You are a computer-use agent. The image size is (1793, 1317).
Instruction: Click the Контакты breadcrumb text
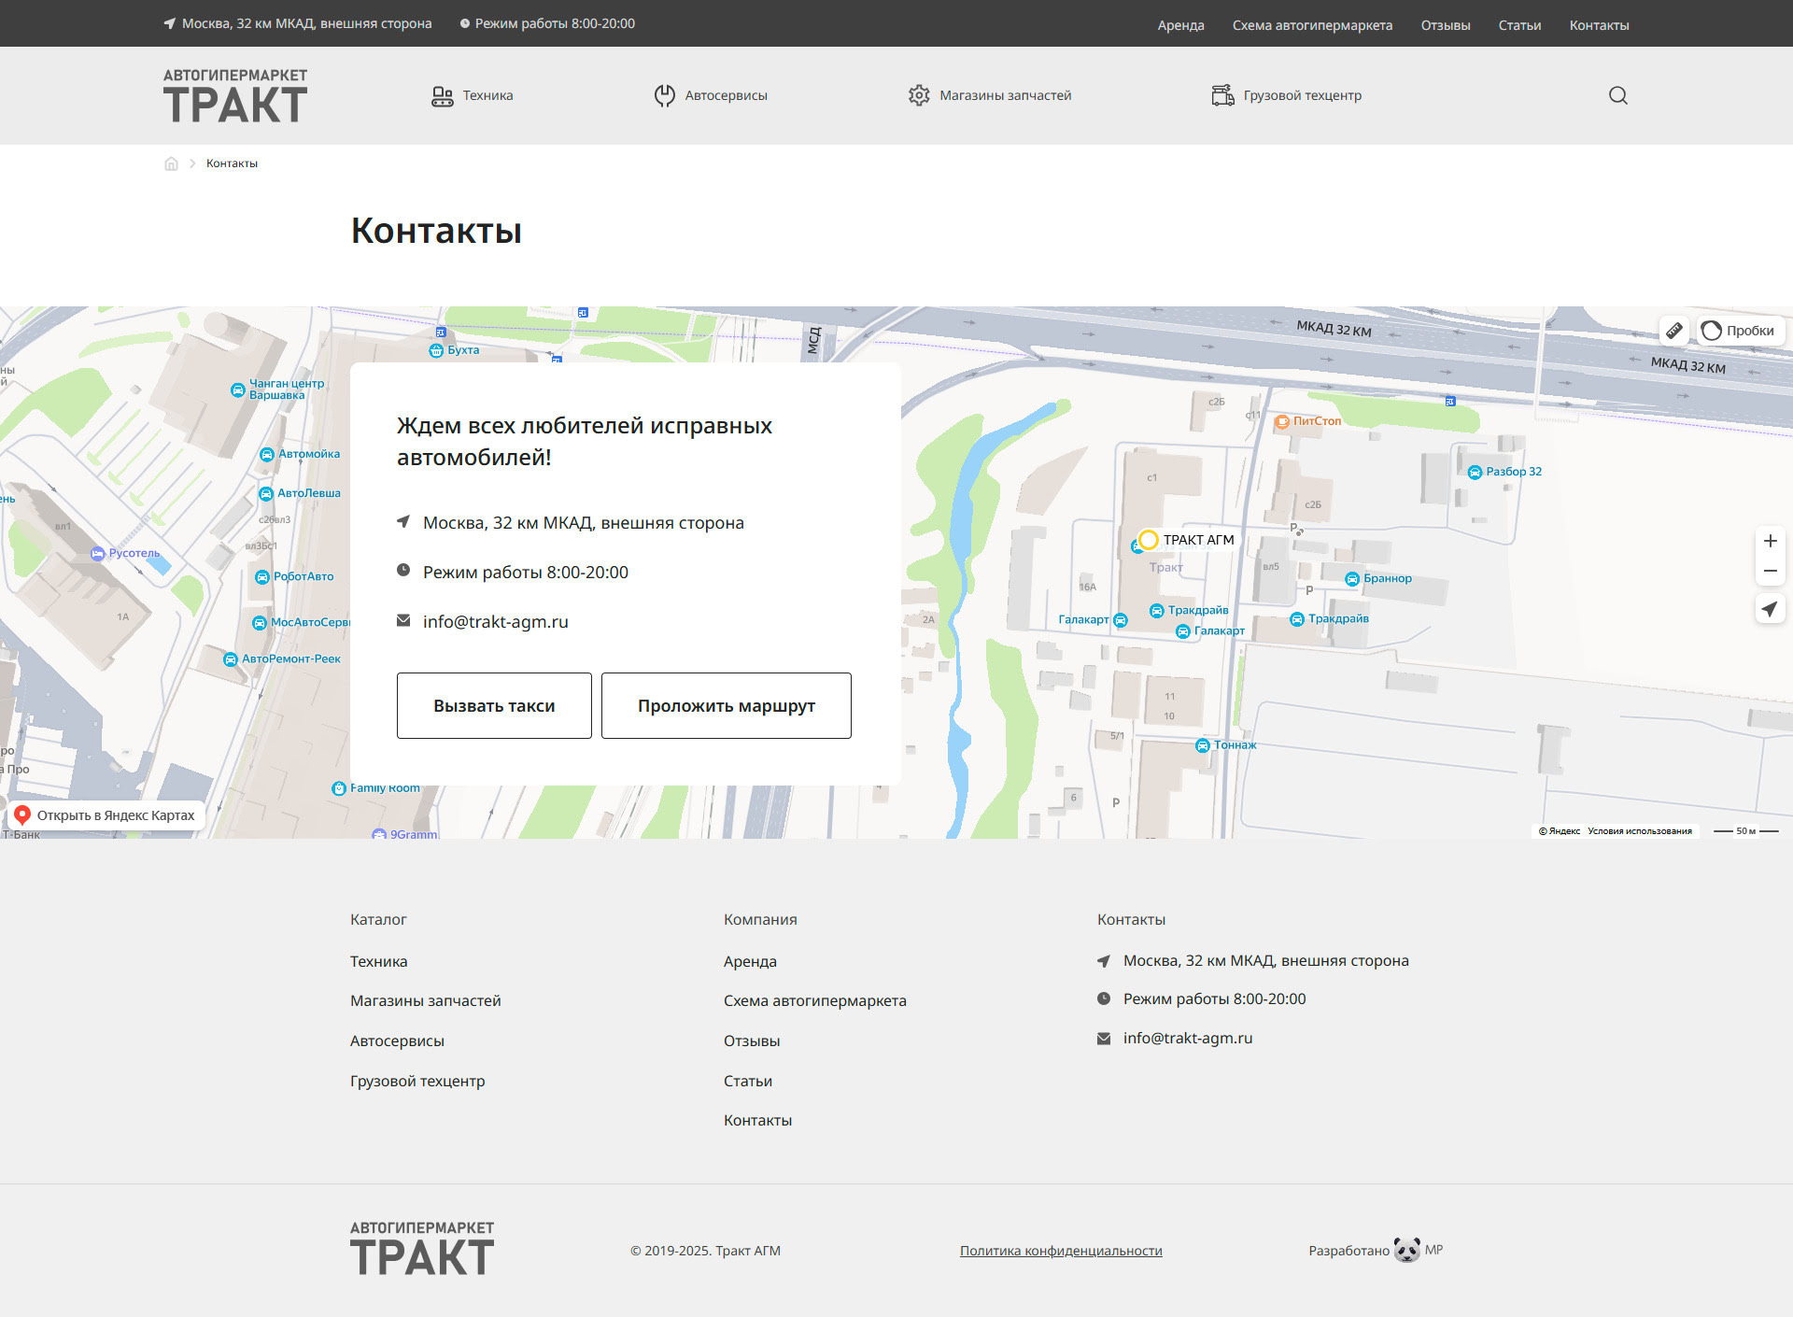point(232,163)
